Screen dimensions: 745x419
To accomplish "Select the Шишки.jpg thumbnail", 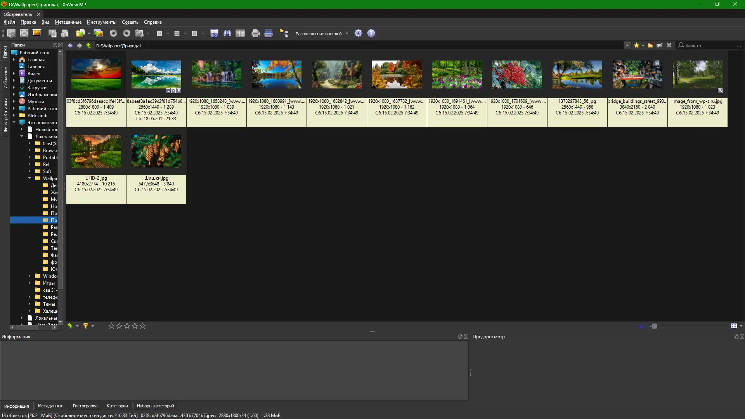I will pyautogui.click(x=156, y=151).
